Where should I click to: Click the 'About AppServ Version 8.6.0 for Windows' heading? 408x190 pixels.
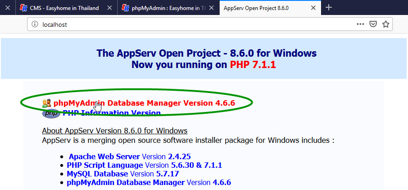click(x=115, y=130)
